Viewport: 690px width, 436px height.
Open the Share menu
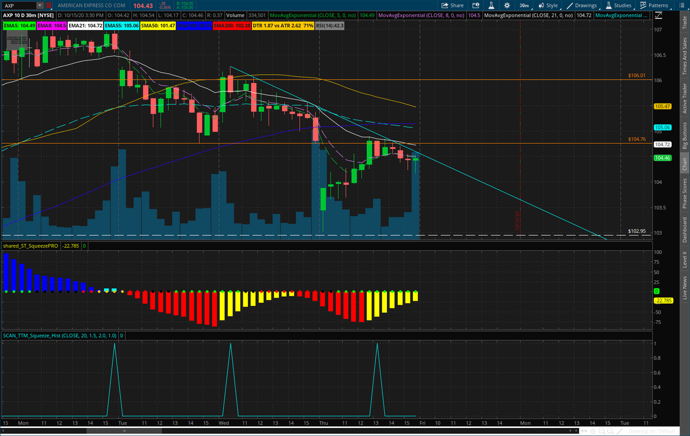coord(453,5)
